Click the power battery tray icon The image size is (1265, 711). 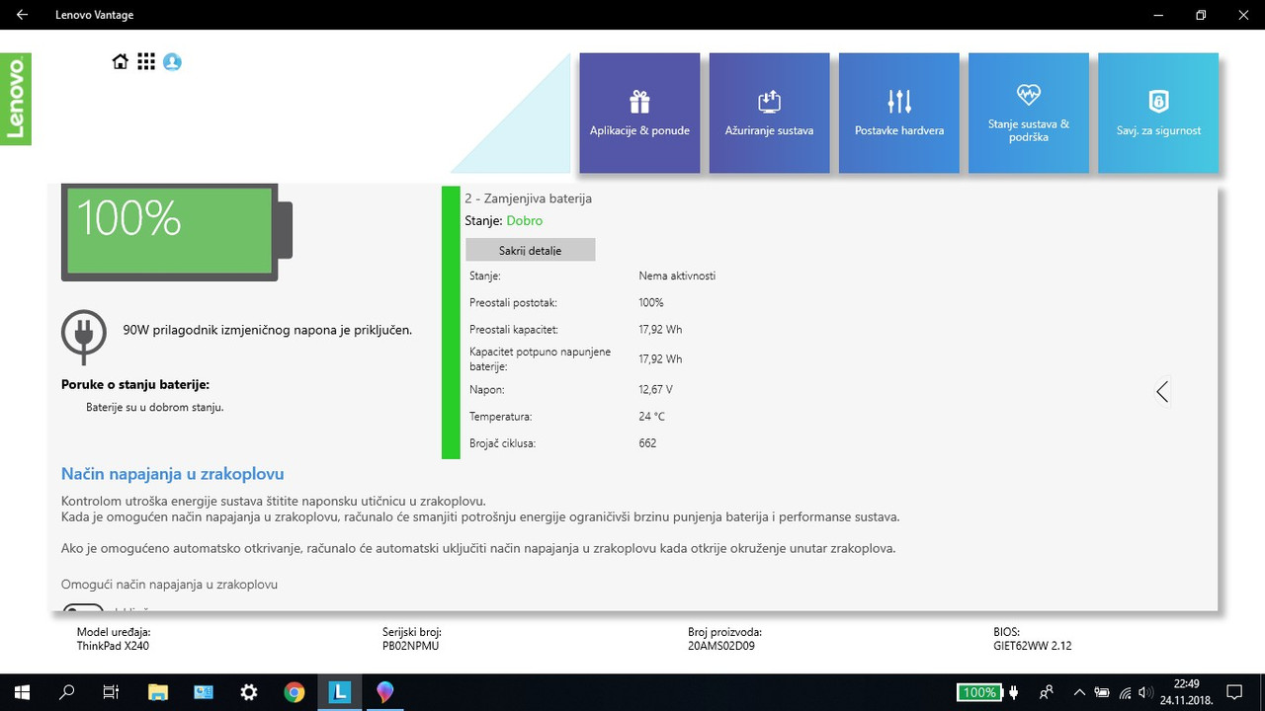[1102, 692]
